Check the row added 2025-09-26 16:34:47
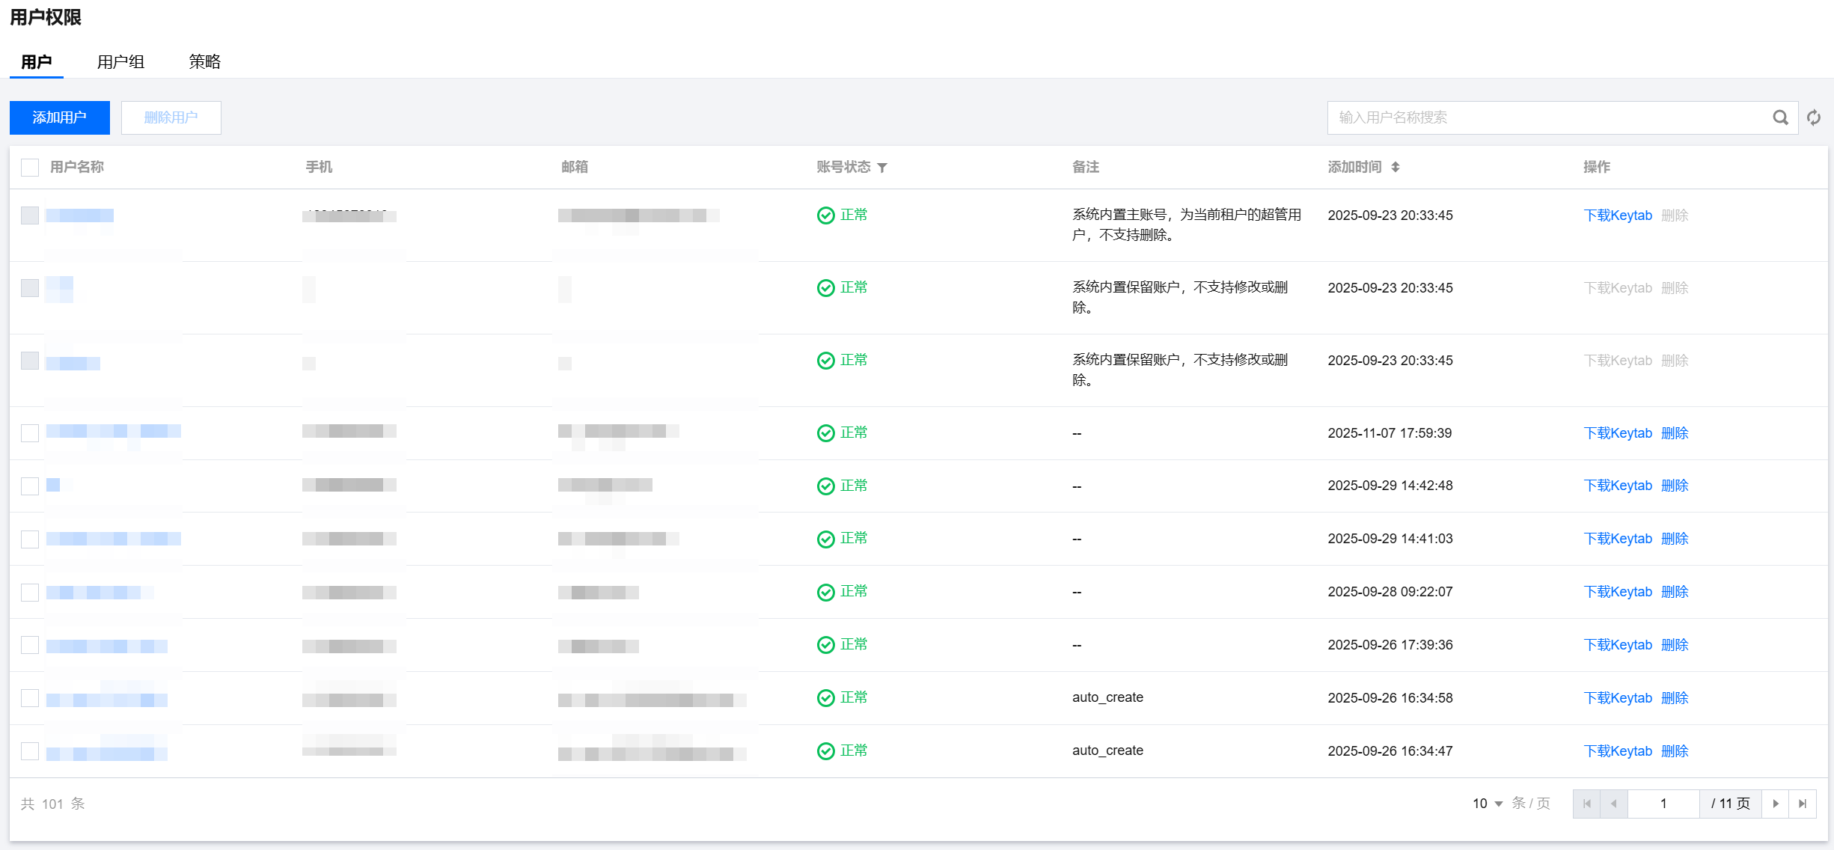1834x850 pixels. 30,751
